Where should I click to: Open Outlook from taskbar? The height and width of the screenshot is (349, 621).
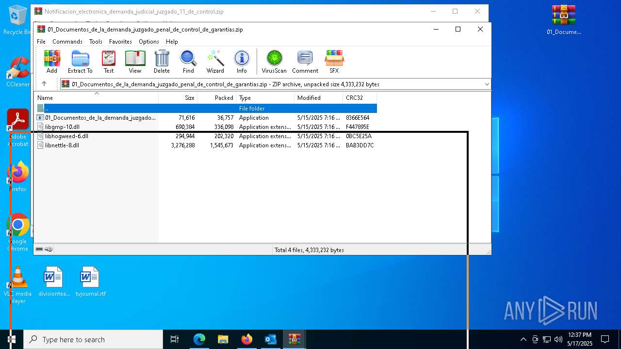(x=270, y=339)
